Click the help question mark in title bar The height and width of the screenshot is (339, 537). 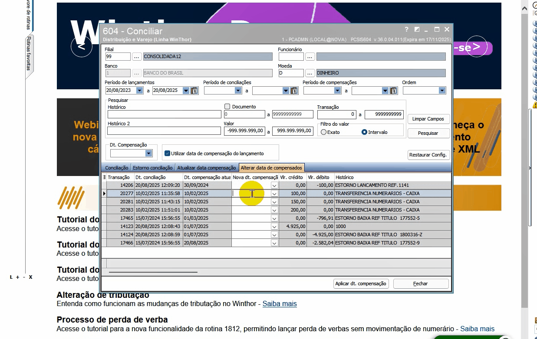[407, 29]
